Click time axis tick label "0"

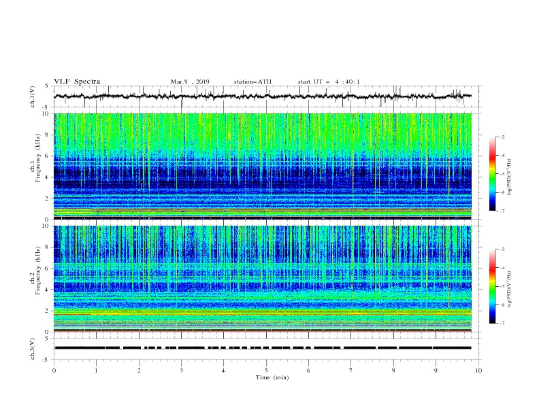tap(54, 370)
